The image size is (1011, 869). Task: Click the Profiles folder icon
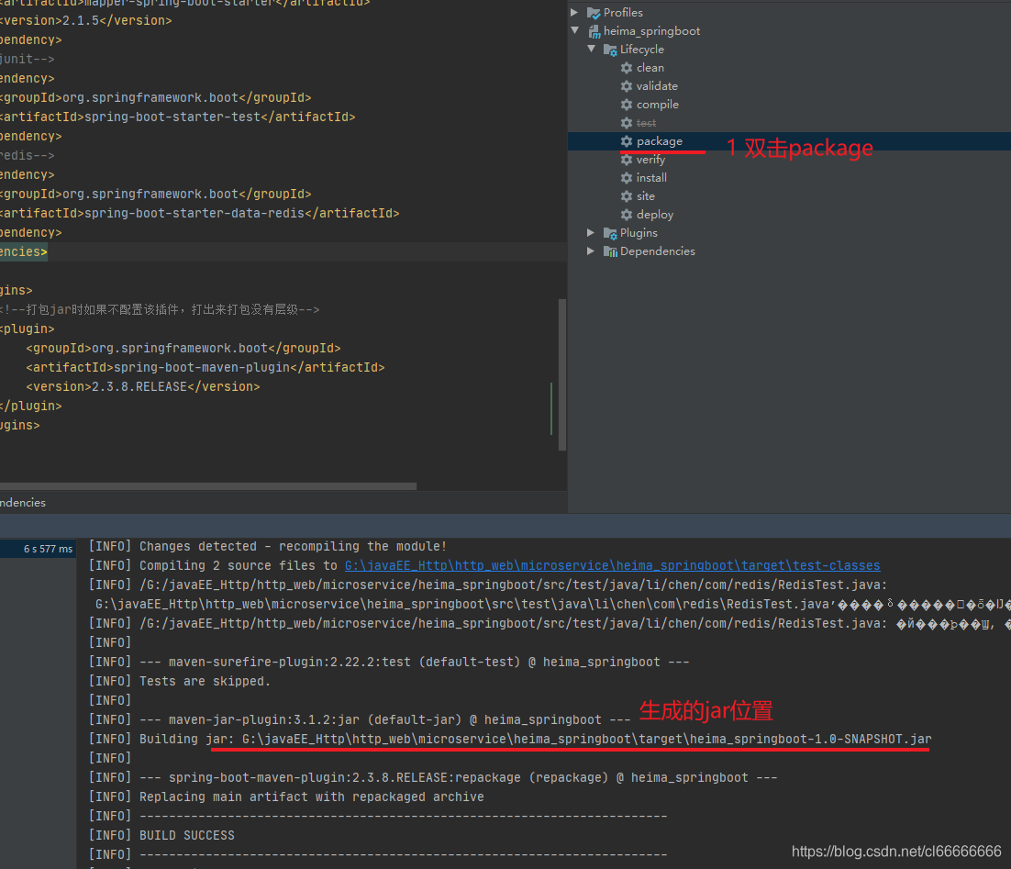[594, 13]
